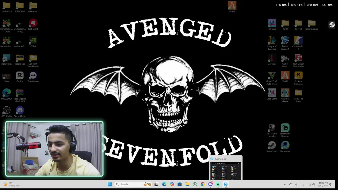Select the SteamTools desktop icon
Image resolution: width=338 pixels, height=190 pixels.
pos(272,146)
